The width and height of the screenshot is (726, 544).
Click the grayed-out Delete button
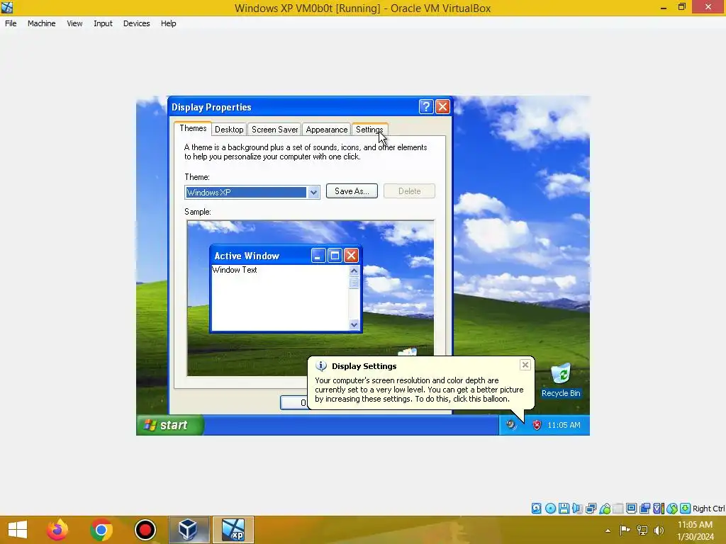[x=409, y=191]
